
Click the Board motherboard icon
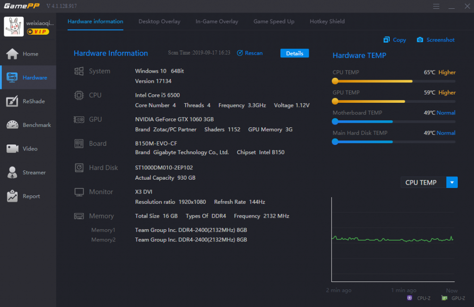coord(79,144)
